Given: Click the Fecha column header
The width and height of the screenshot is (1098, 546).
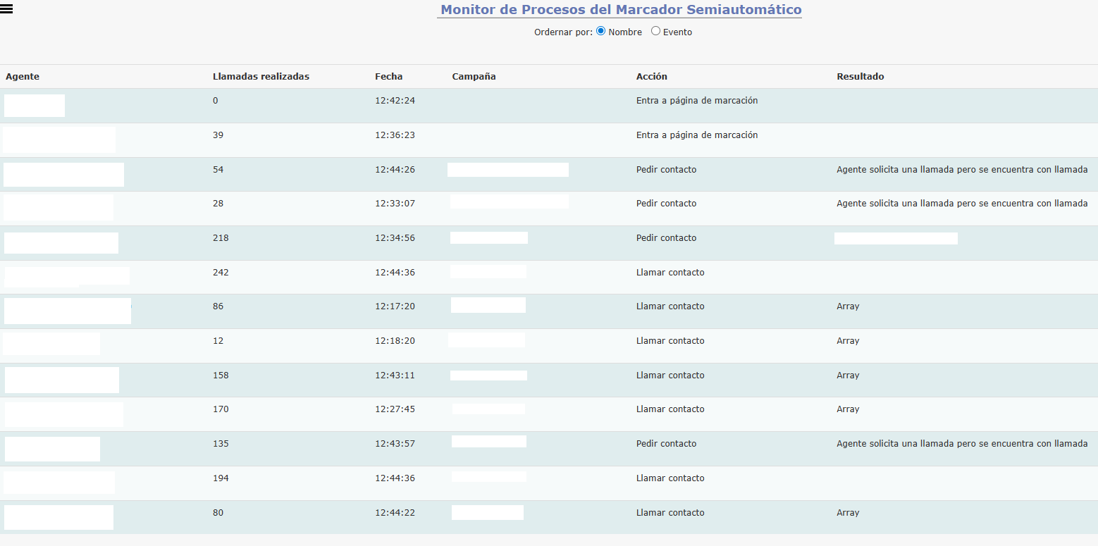Looking at the screenshot, I should 388,76.
